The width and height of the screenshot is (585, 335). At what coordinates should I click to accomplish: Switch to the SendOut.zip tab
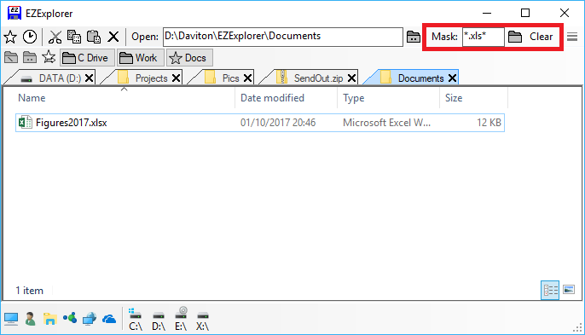311,78
